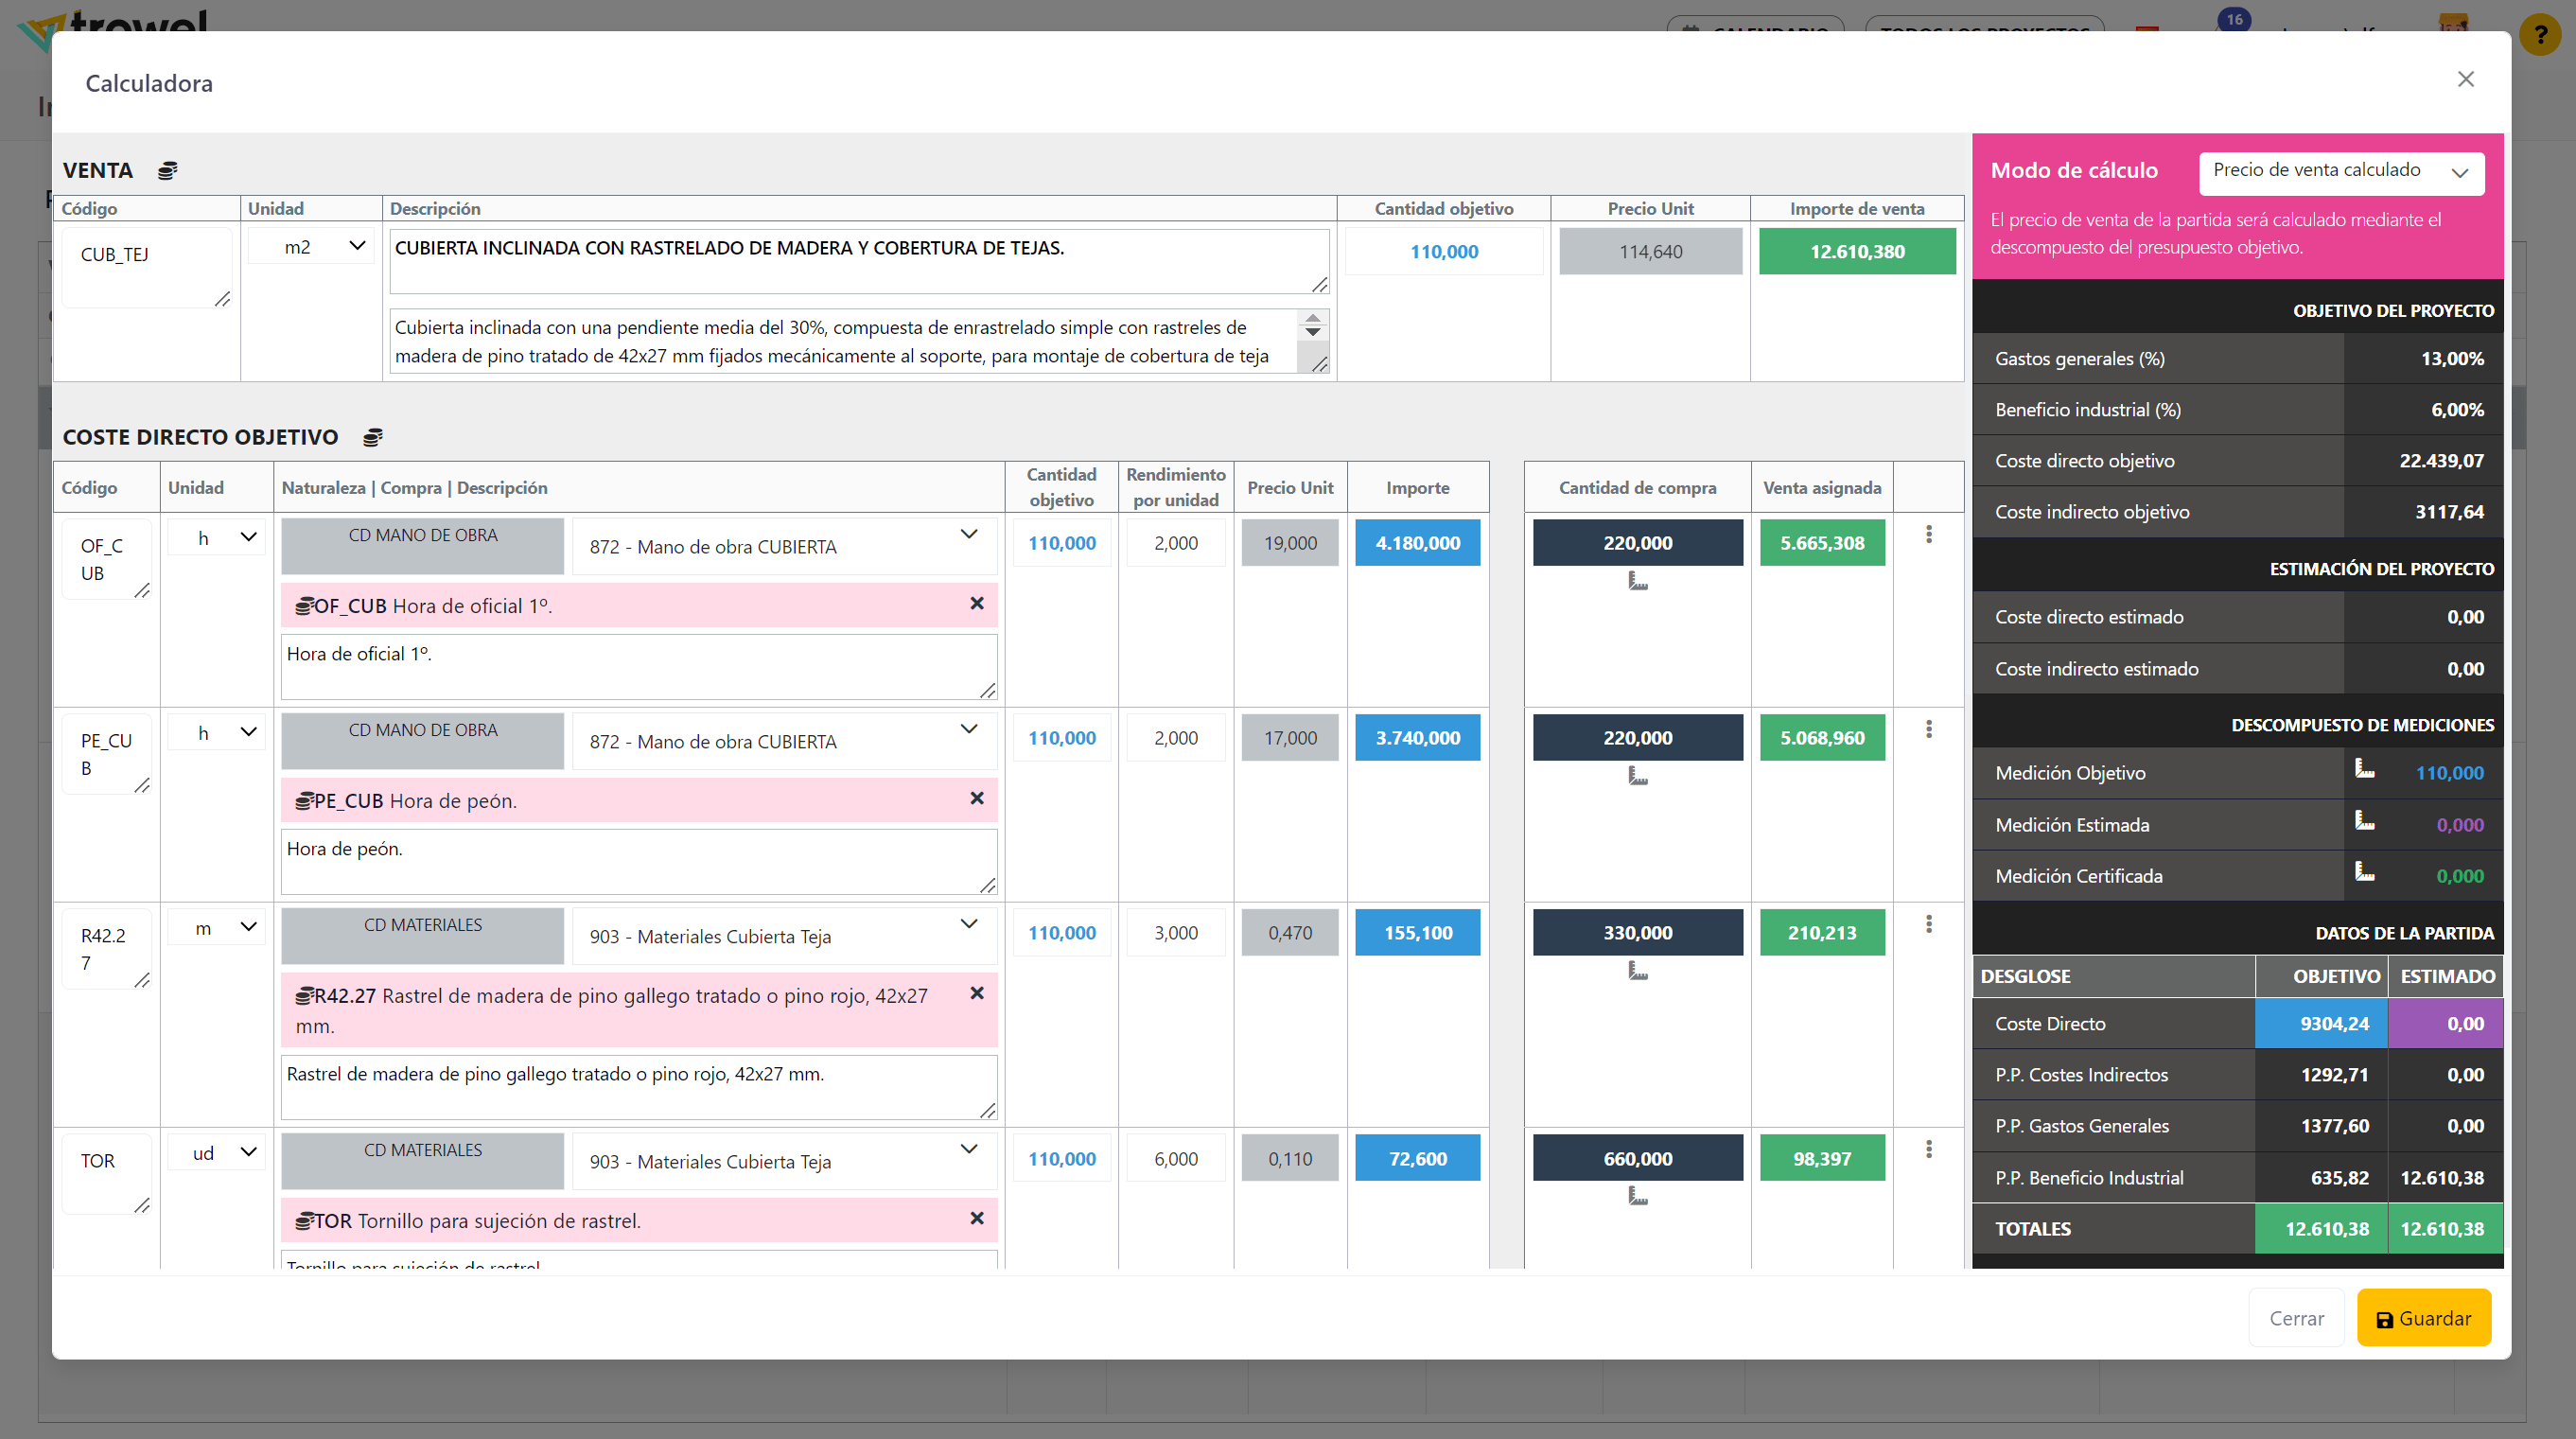Image resolution: width=2576 pixels, height=1439 pixels.
Task: Click coins icon next to VENTA heading
Action: (x=168, y=171)
